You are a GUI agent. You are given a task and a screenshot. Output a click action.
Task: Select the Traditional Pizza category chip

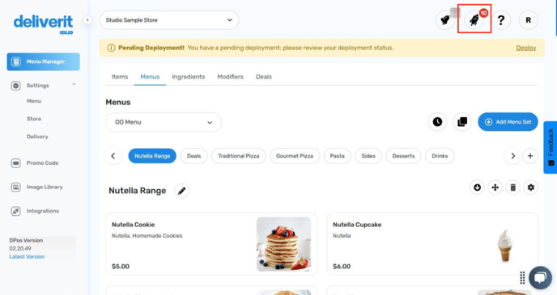point(238,156)
